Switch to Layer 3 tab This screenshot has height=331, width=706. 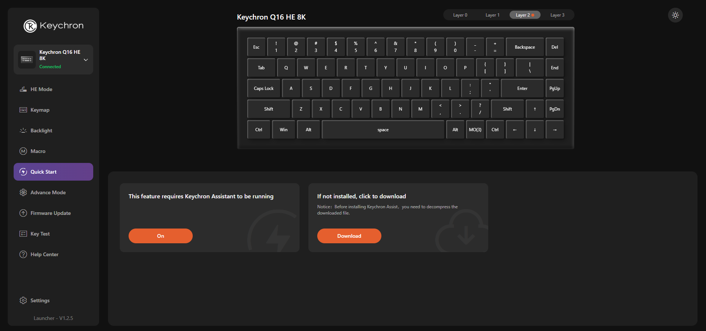tap(557, 15)
